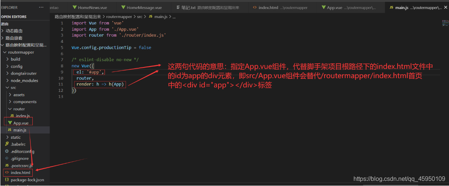Click the "el: '#app'," code on line 9
Image resolution: width=449 pixels, height=186 pixels.
89,72
